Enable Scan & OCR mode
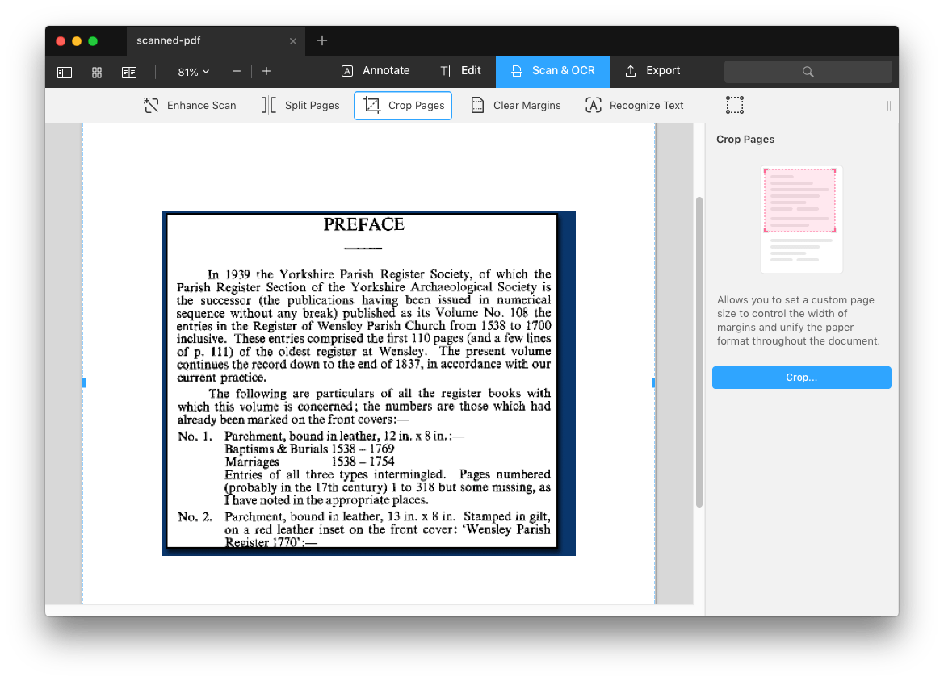Image resolution: width=944 pixels, height=681 pixels. pyautogui.click(x=552, y=71)
